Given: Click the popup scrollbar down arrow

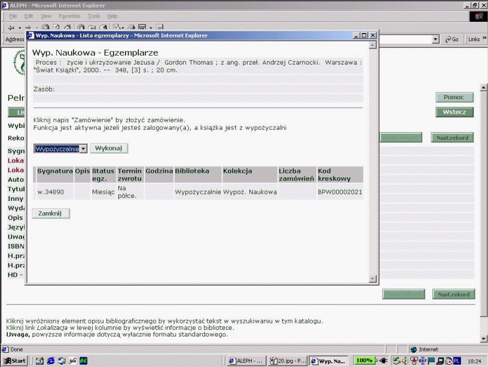Looking at the screenshot, I should 373,279.
